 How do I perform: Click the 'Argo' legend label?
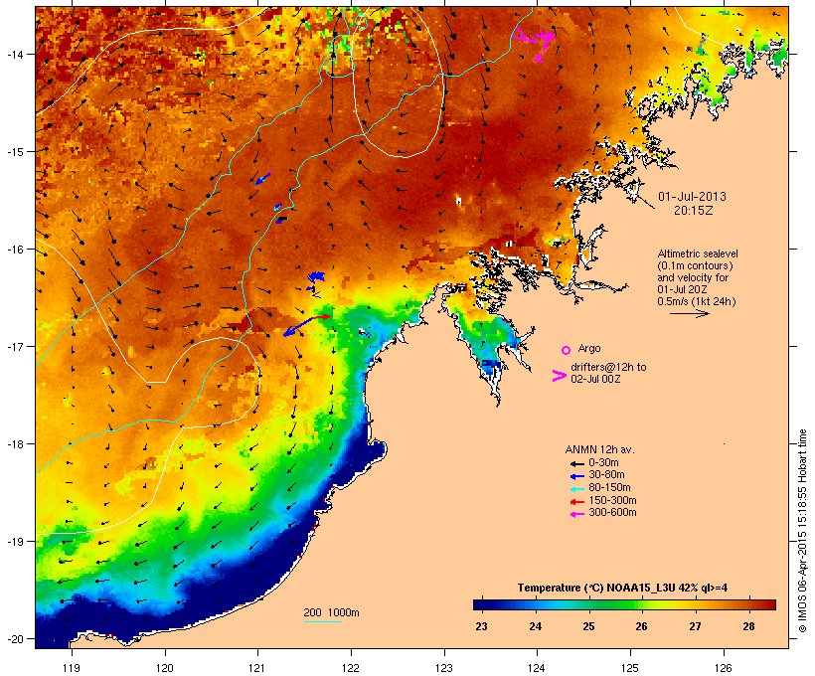tap(589, 348)
